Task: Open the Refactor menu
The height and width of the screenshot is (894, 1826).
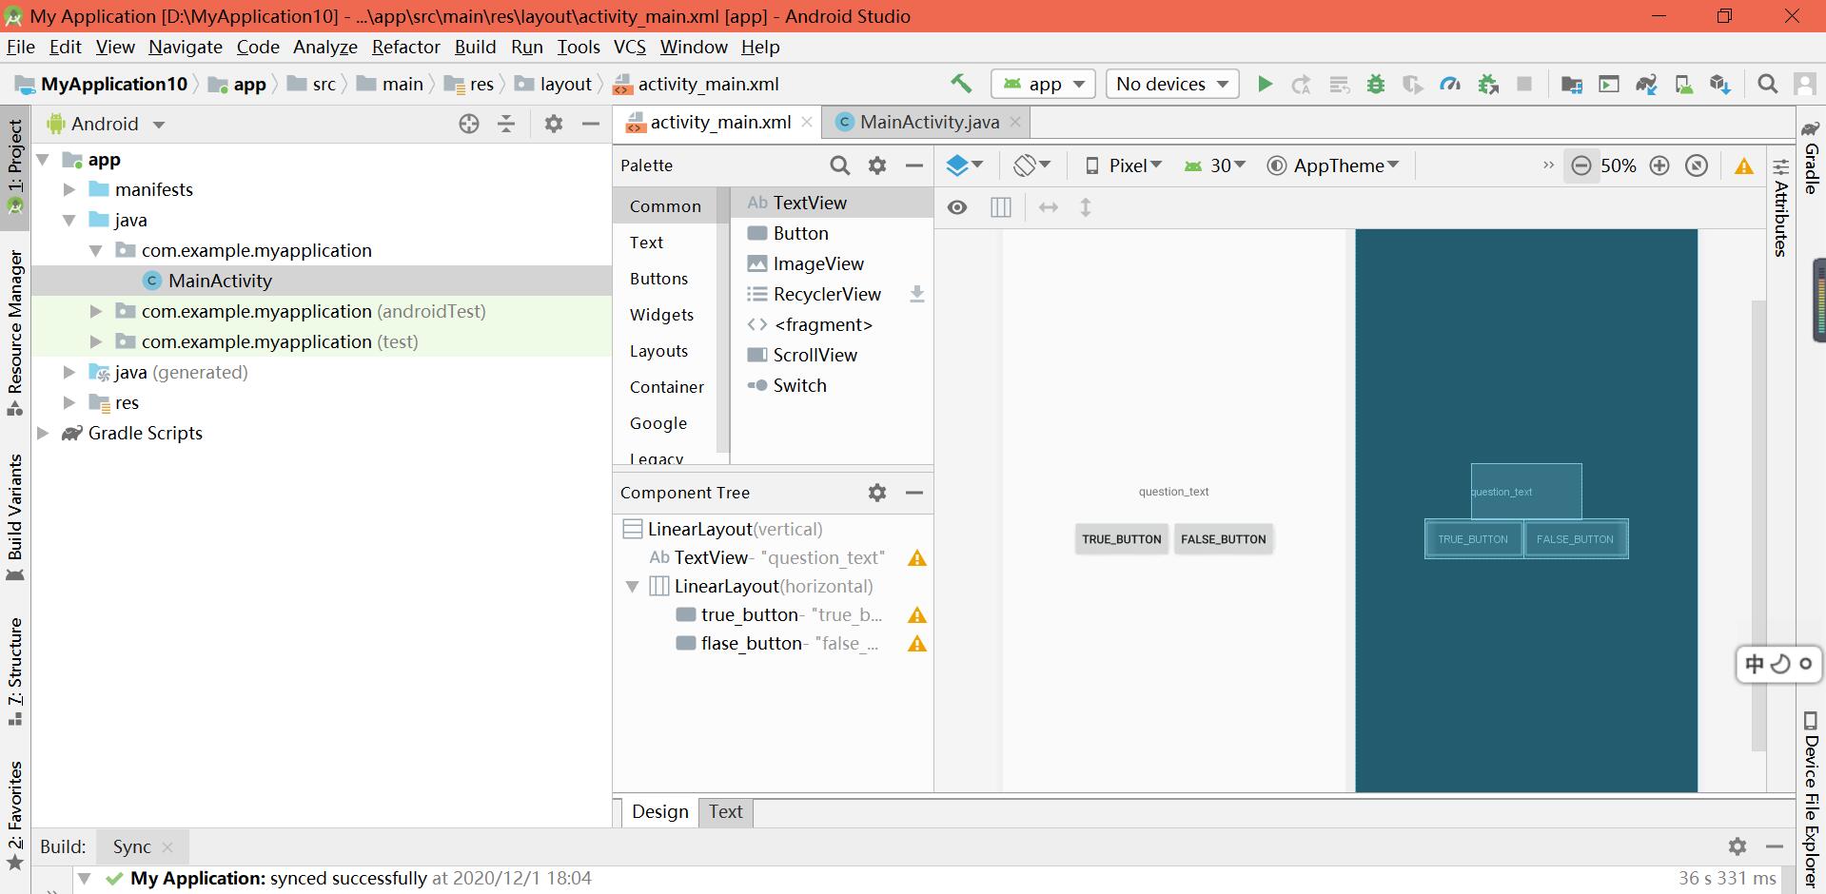Action: click(x=406, y=47)
